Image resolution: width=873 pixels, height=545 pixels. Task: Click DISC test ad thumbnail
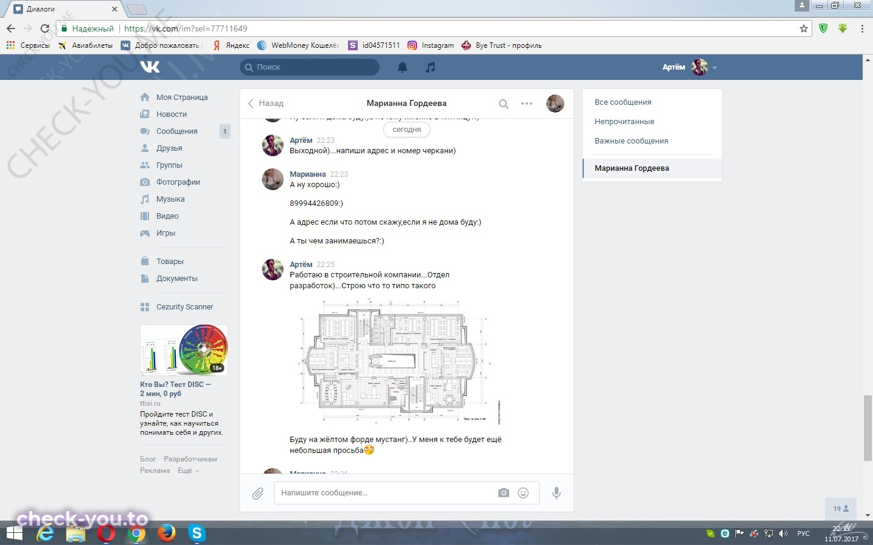184,350
